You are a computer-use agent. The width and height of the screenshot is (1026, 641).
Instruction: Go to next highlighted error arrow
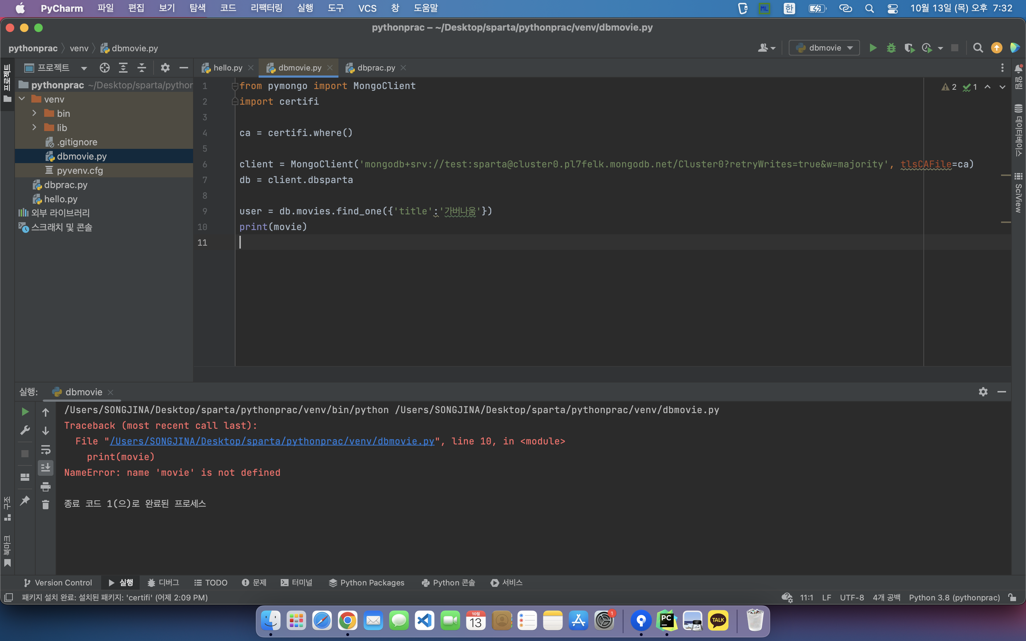[x=1002, y=87]
